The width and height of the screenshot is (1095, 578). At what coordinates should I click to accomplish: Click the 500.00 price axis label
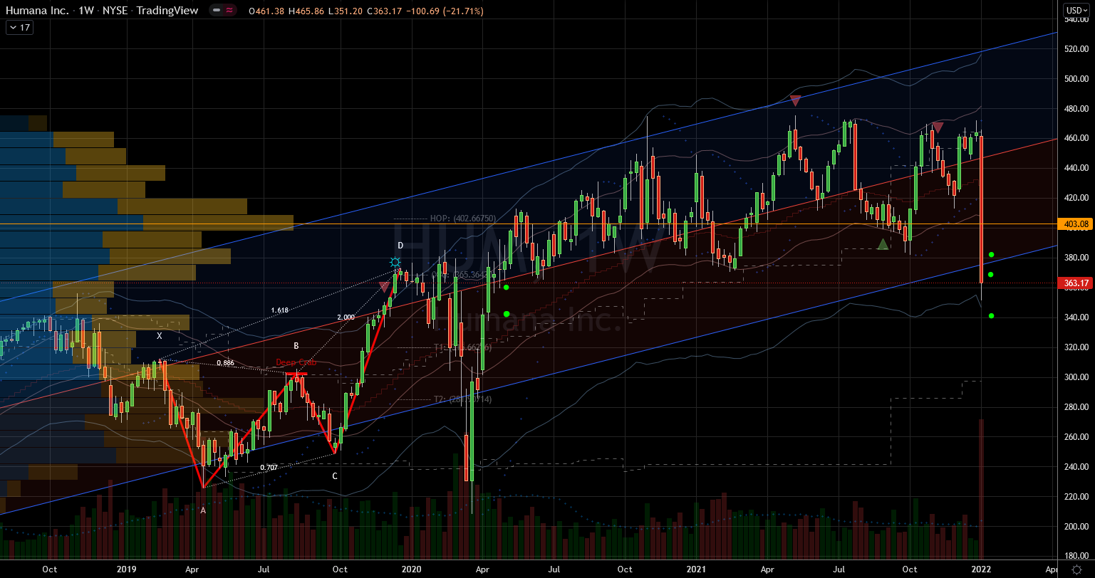(x=1078, y=79)
